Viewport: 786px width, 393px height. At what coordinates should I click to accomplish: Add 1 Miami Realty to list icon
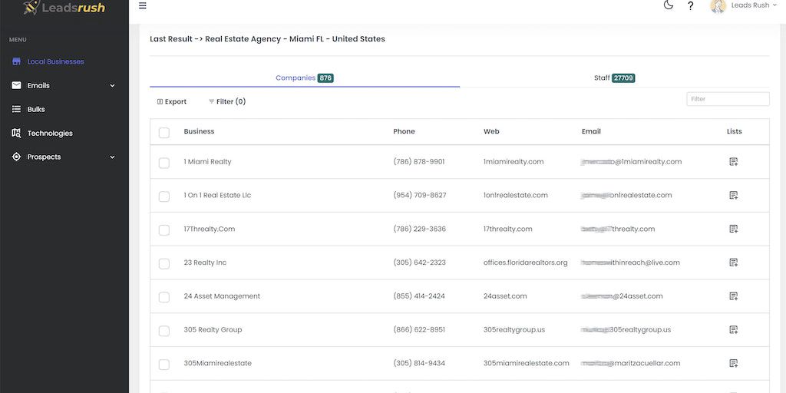click(733, 162)
